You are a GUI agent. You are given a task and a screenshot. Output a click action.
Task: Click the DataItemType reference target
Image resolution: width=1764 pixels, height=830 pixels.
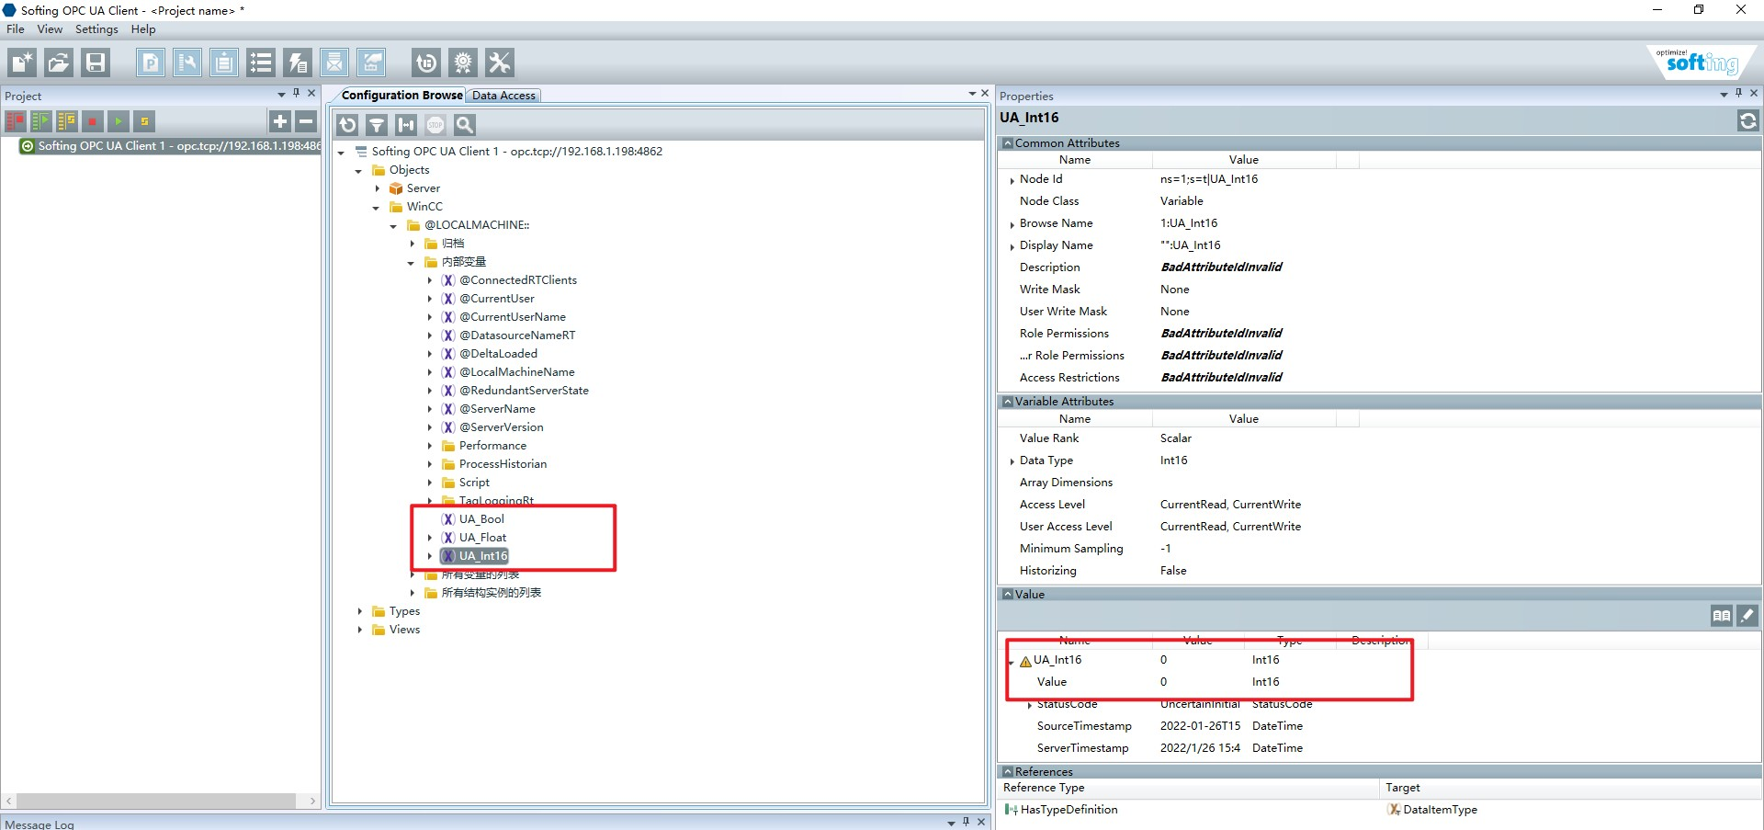[x=1440, y=810]
